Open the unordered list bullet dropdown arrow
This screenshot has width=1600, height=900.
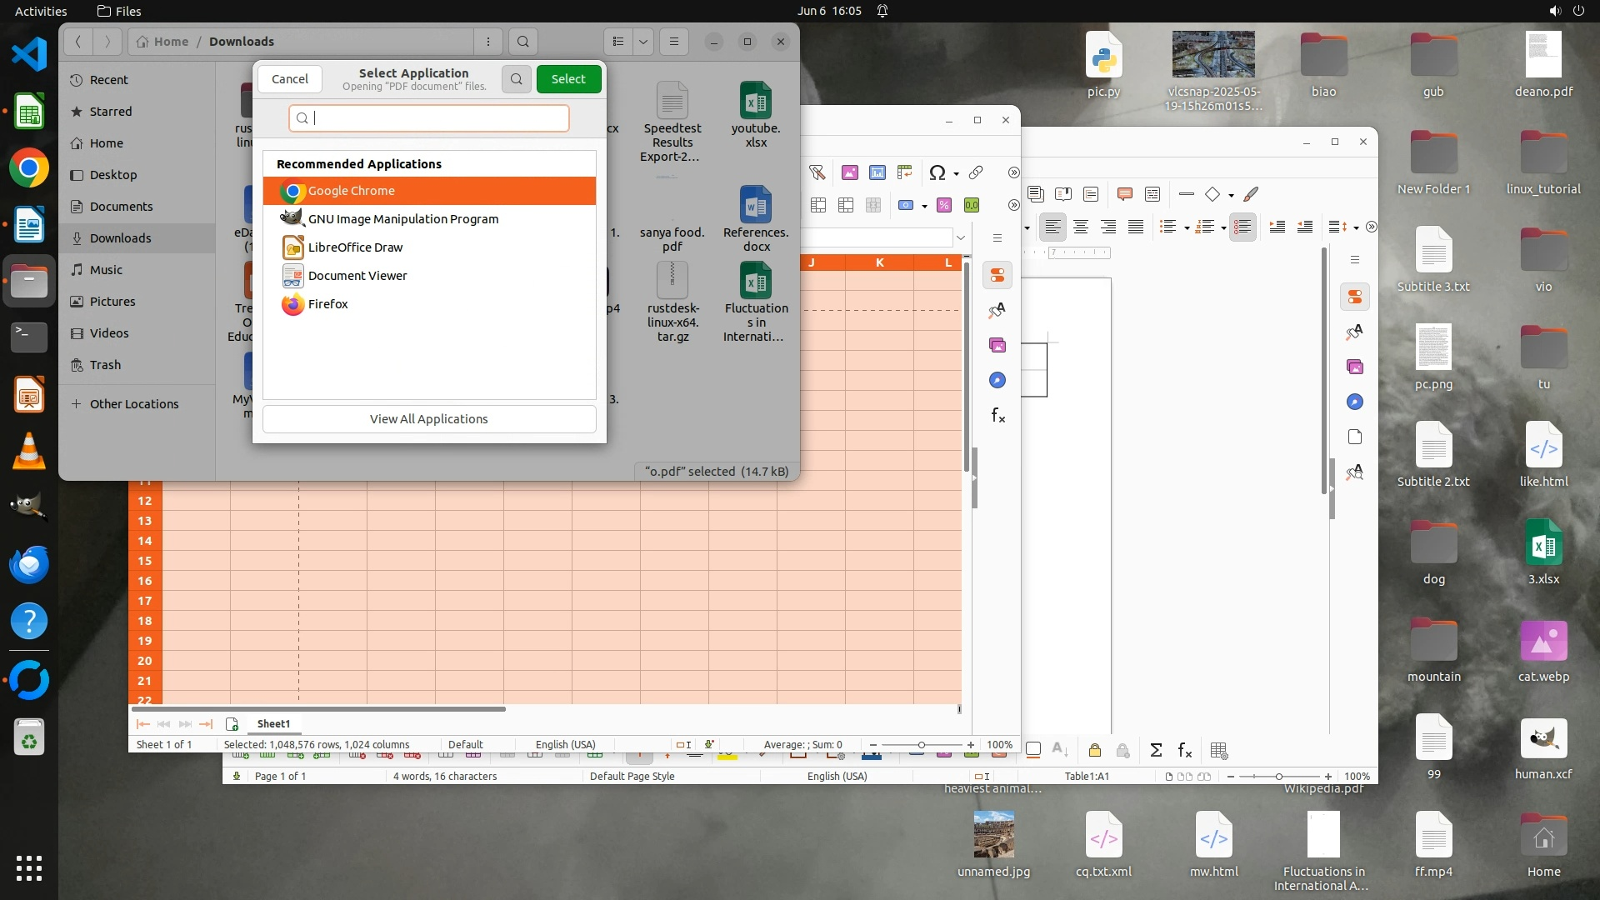(1187, 228)
